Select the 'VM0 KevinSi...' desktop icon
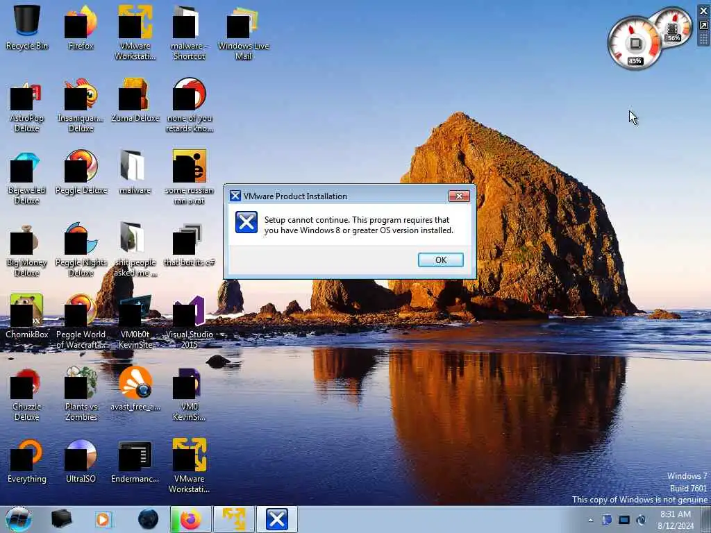This screenshot has height=533, width=711. 189,394
